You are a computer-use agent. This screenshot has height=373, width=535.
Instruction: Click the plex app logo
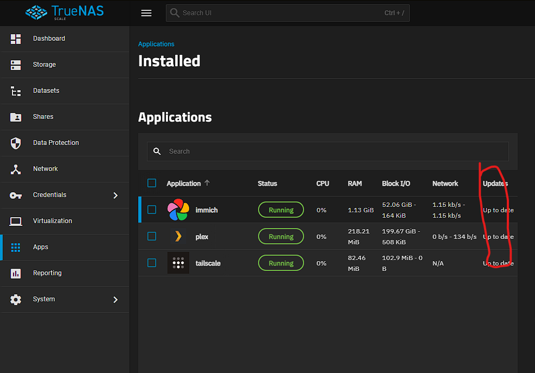[178, 236]
